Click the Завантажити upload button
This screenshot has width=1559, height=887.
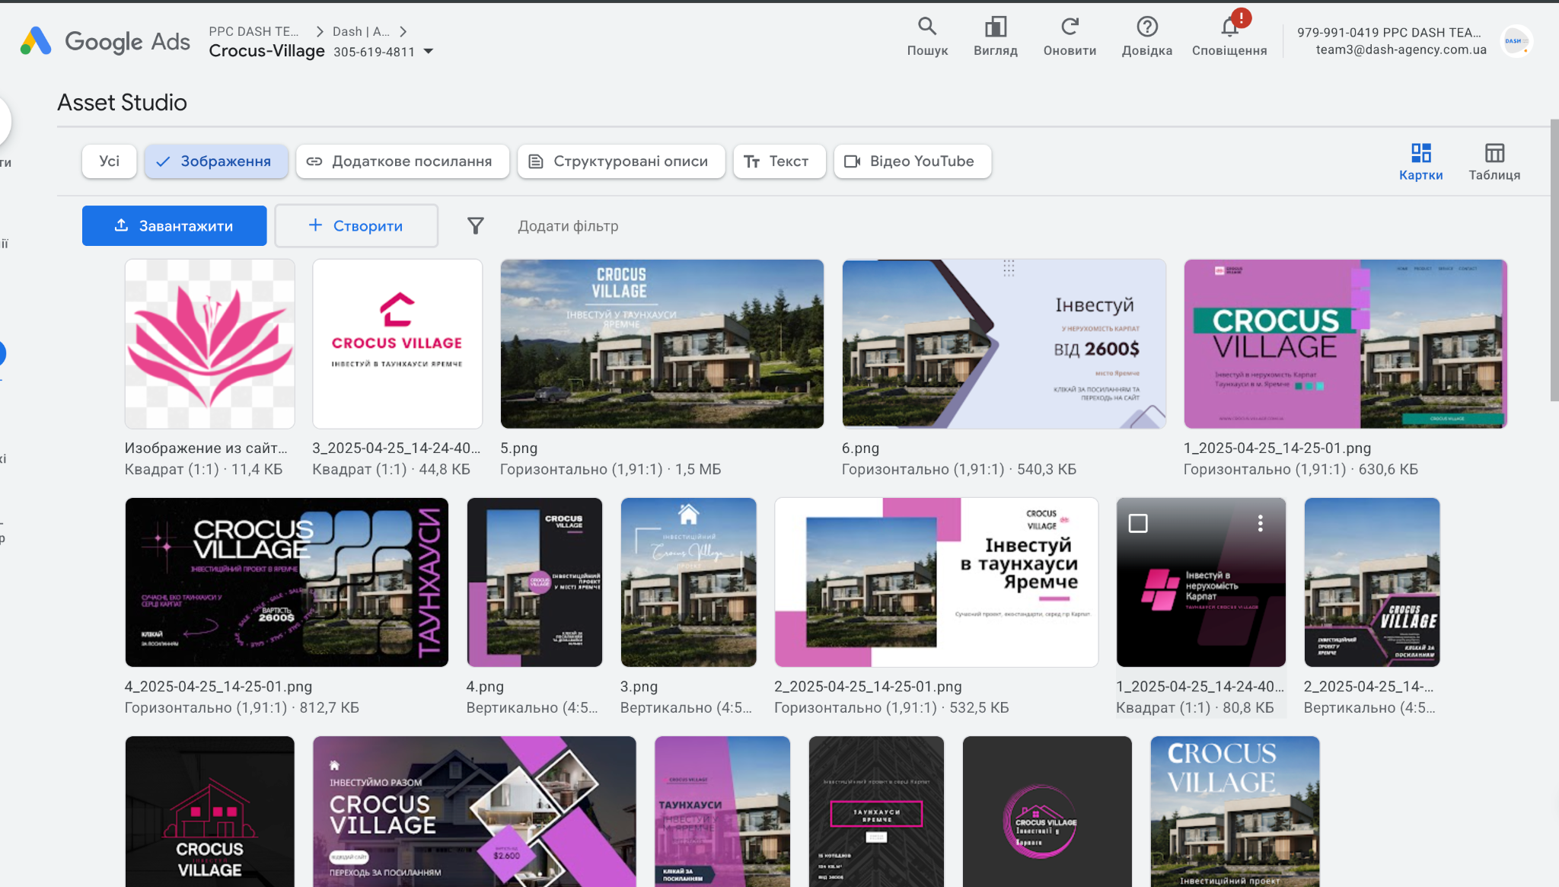[174, 226]
